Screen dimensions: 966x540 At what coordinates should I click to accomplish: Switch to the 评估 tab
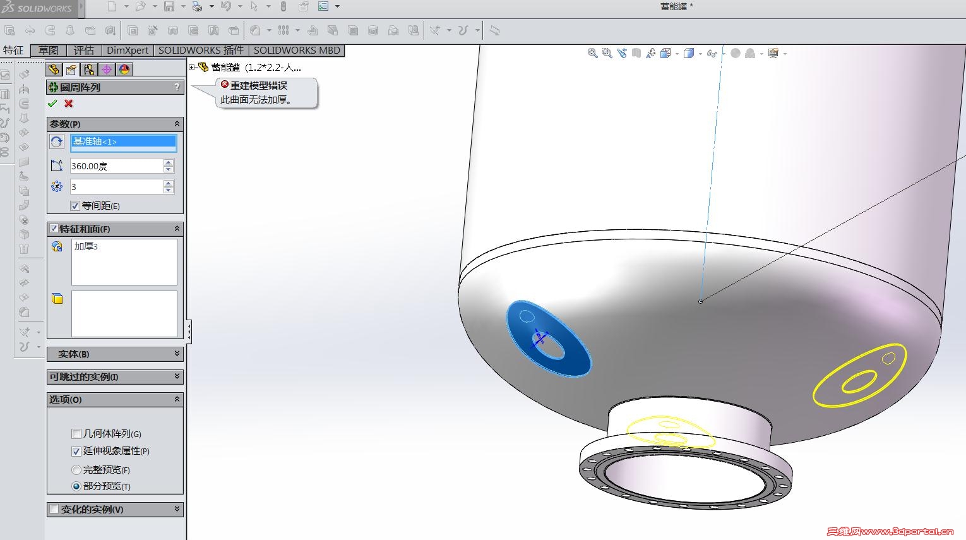click(84, 51)
